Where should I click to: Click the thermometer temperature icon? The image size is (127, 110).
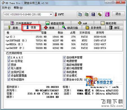click(x=56, y=14)
